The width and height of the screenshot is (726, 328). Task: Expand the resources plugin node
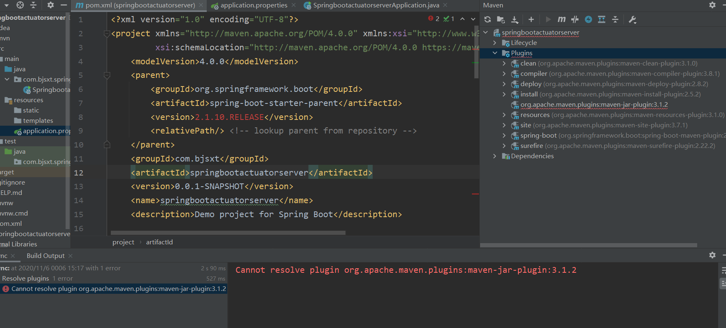tap(504, 115)
